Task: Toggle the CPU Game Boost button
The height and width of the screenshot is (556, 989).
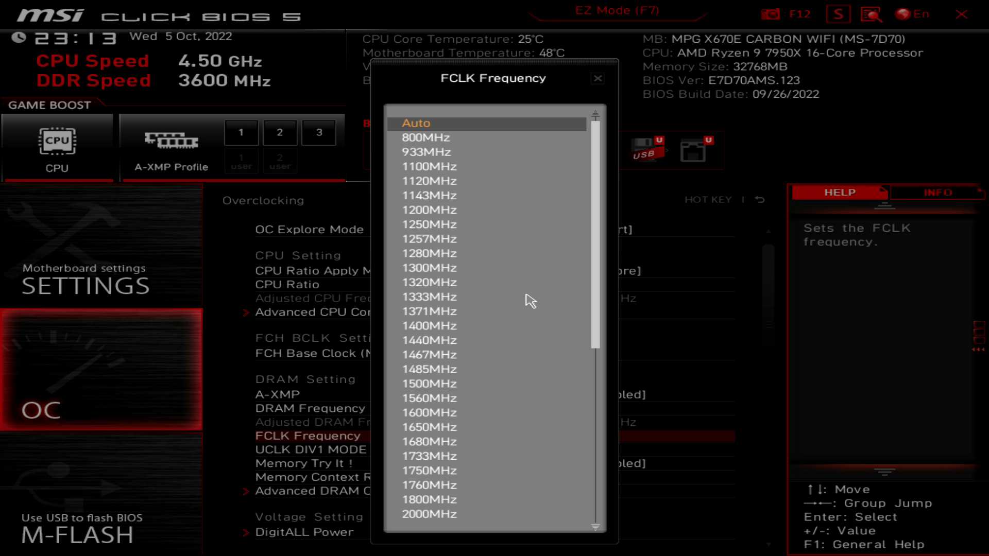Action: [57, 148]
